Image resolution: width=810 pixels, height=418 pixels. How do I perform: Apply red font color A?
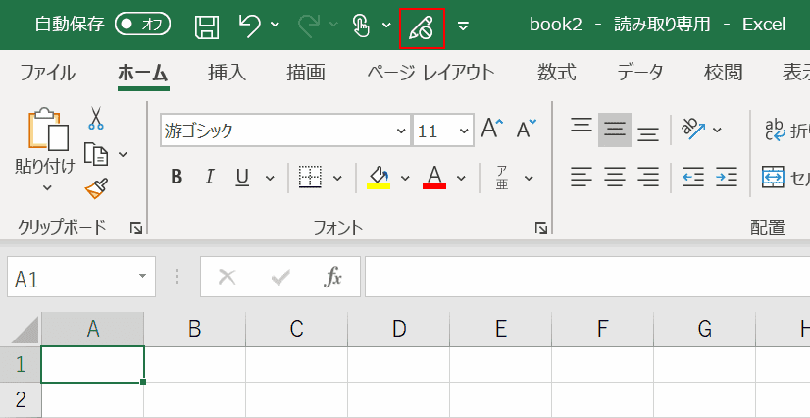coord(434,178)
